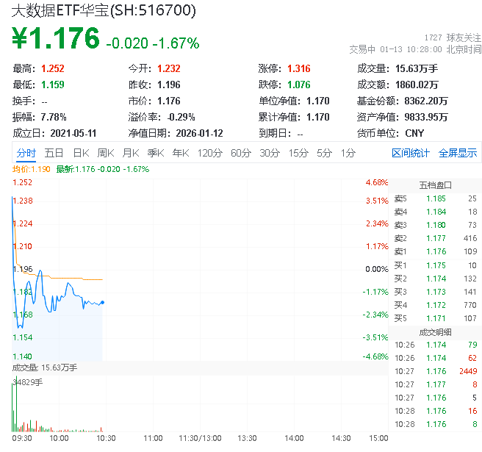
Task: Select the 卖4 row at 1.184
Action: point(435,212)
